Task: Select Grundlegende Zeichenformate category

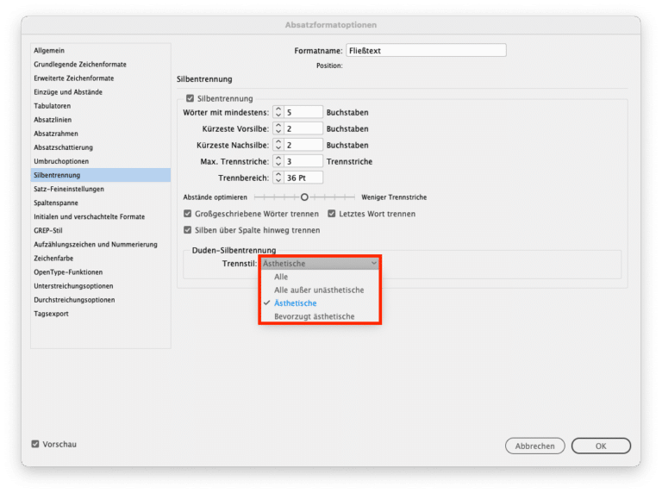Action: point(101,64)
